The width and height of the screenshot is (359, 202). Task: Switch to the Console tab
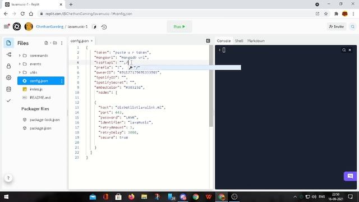(x=224, y=41)
